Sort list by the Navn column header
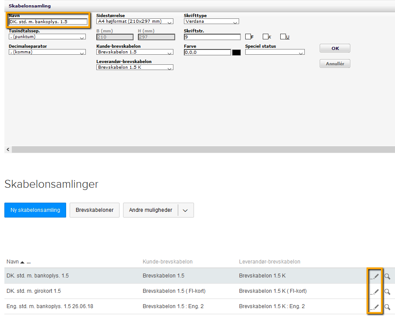 [x=13, y=262]
